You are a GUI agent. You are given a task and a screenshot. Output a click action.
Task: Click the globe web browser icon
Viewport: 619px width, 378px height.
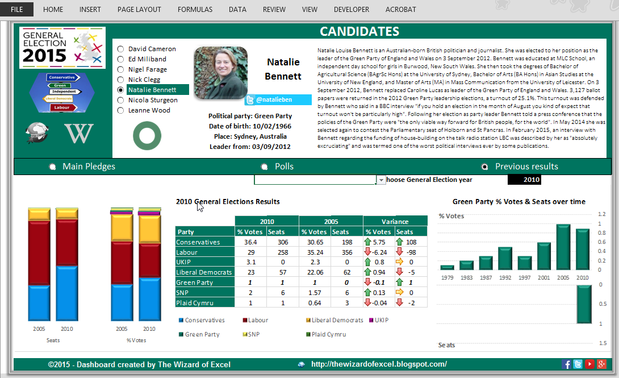[x=36, y=134]
